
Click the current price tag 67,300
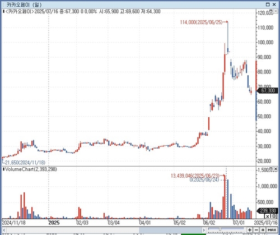pyautogui.click(x=268, y=91)
